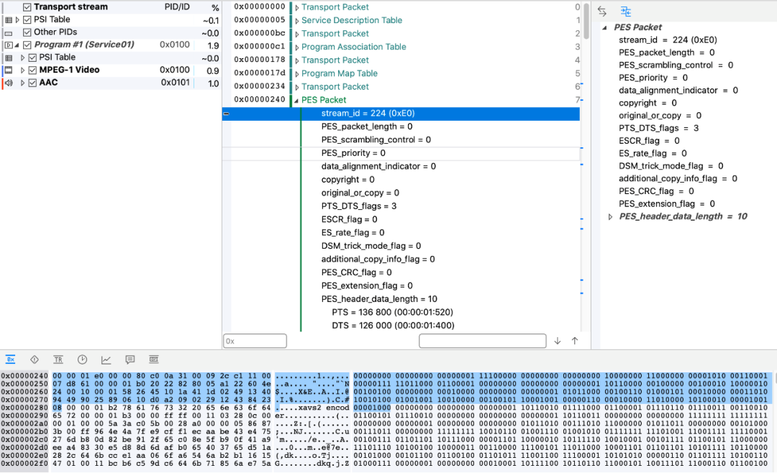Select PES_scrambling_control = 0 in packet list
This screenshot has width=777, height=473.
pos(376,140)
